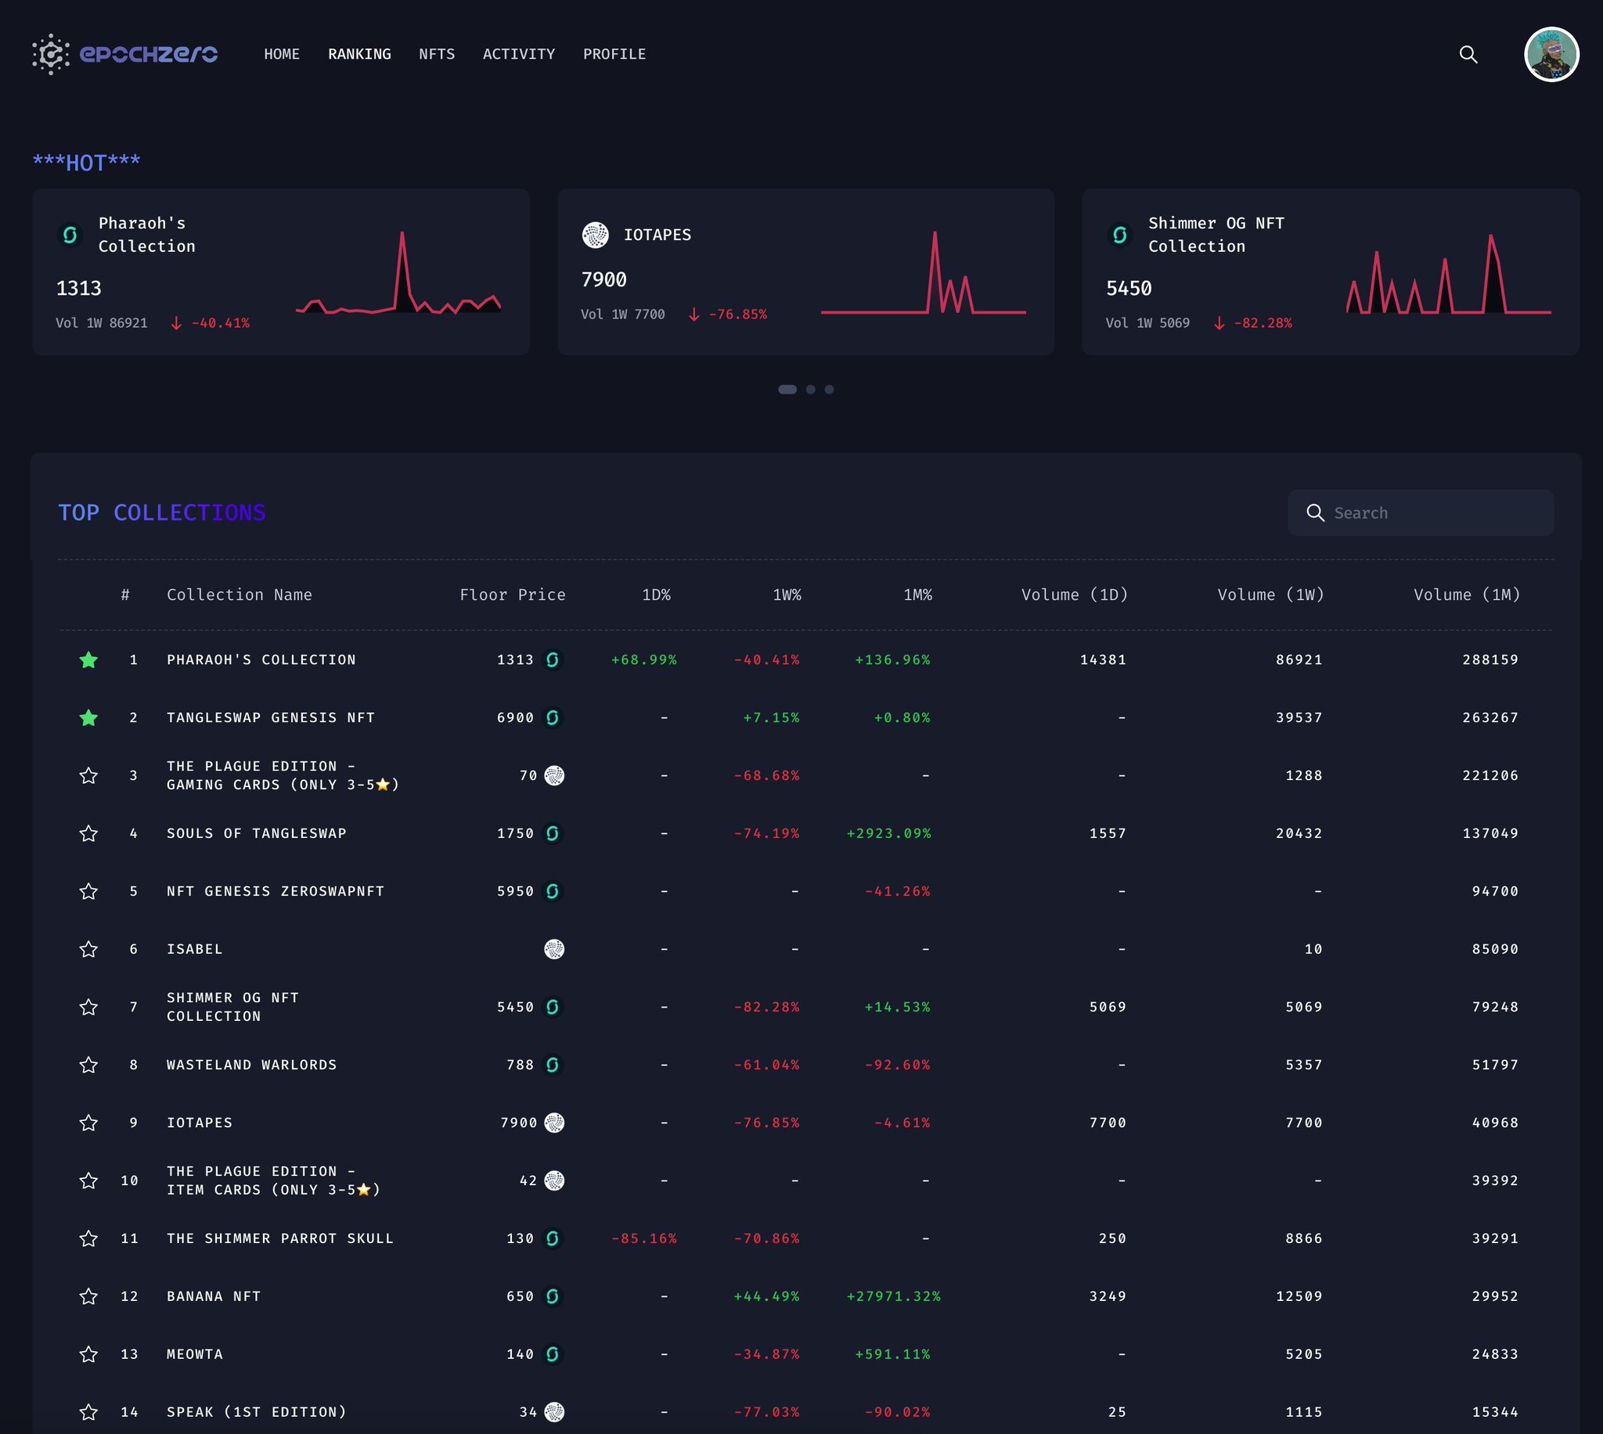Click the IOTA token icon next to the 7900 floor price
The height and width of the screenshot is (1434, 1603).
tap(554, 1123)
